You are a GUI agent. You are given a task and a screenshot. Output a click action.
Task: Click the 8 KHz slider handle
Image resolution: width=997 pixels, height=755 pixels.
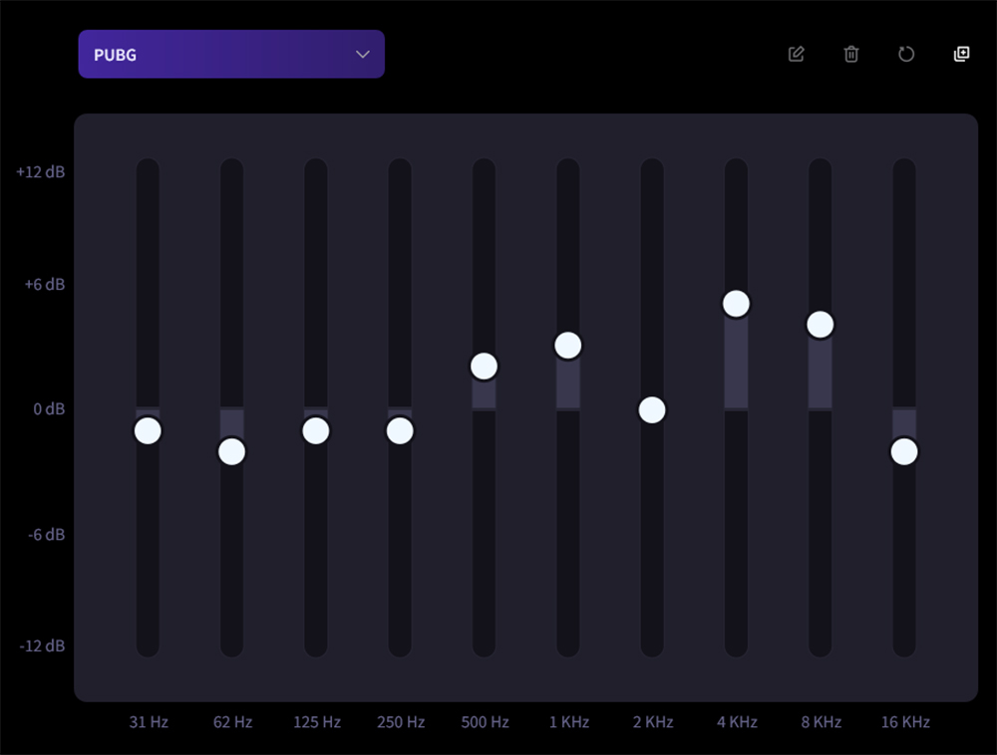point(820,325)
